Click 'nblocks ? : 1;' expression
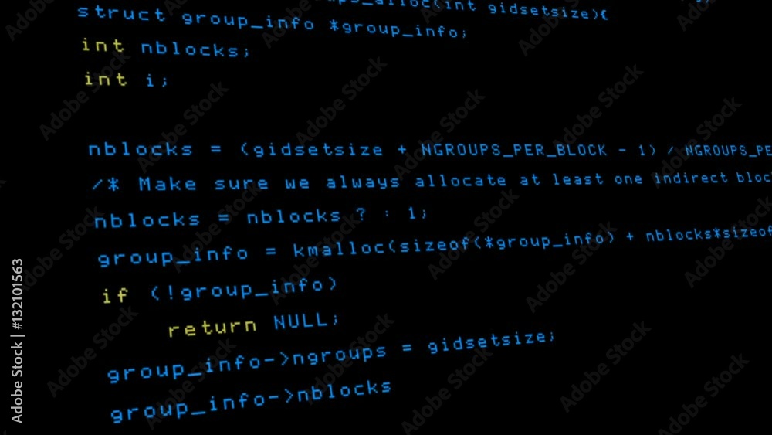The image size is (772, 435). (337, 215)
